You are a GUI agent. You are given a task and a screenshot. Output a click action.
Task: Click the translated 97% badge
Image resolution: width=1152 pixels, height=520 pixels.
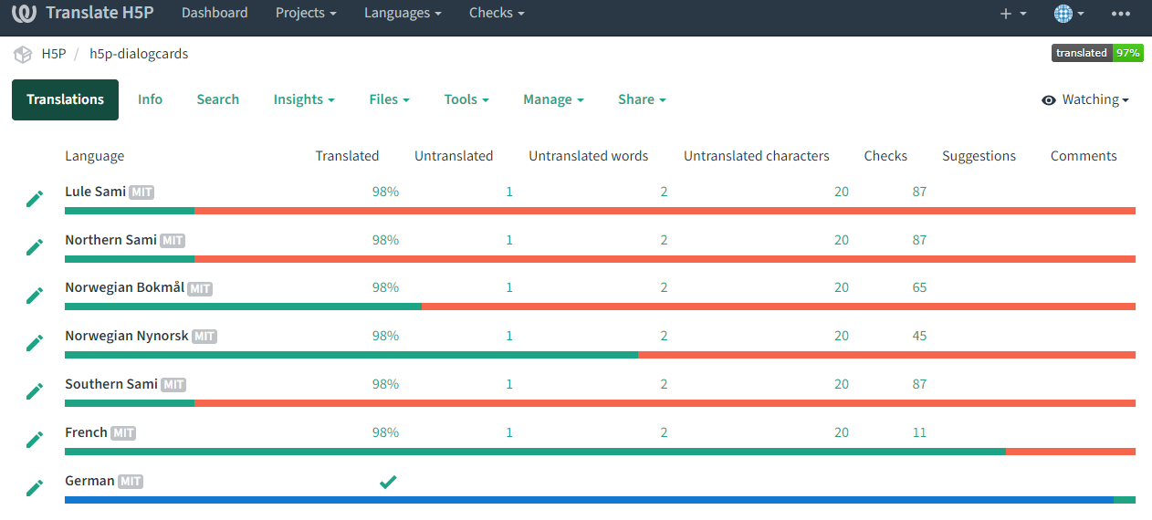(x=1097, y=53)
